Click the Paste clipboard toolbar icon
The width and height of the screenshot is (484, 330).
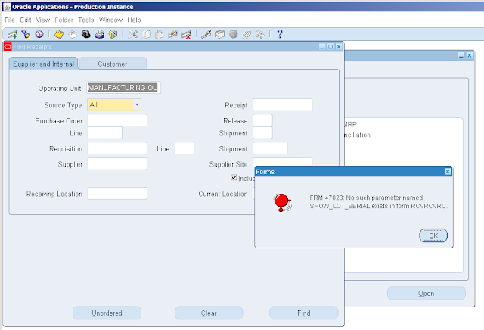(x=160, y=34)
